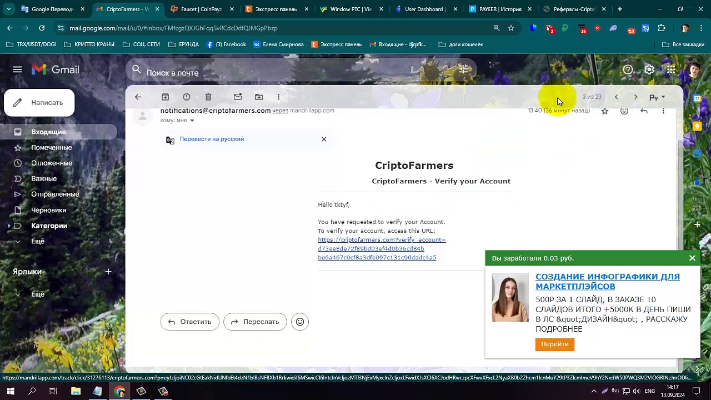Star this CriptoFarmers message
Screen dimensions: 711x400
pyautogui.click(x=605, y=111)
